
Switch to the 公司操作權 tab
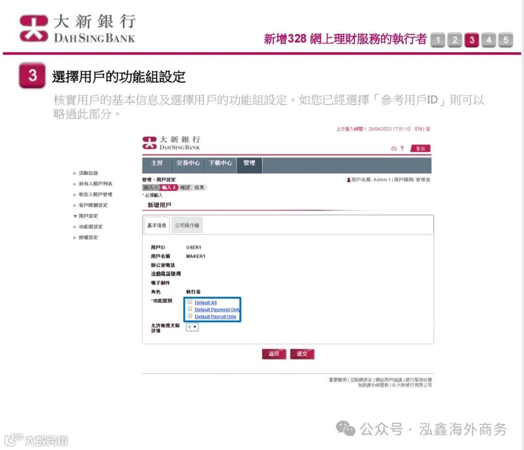(x=187, y=225)
